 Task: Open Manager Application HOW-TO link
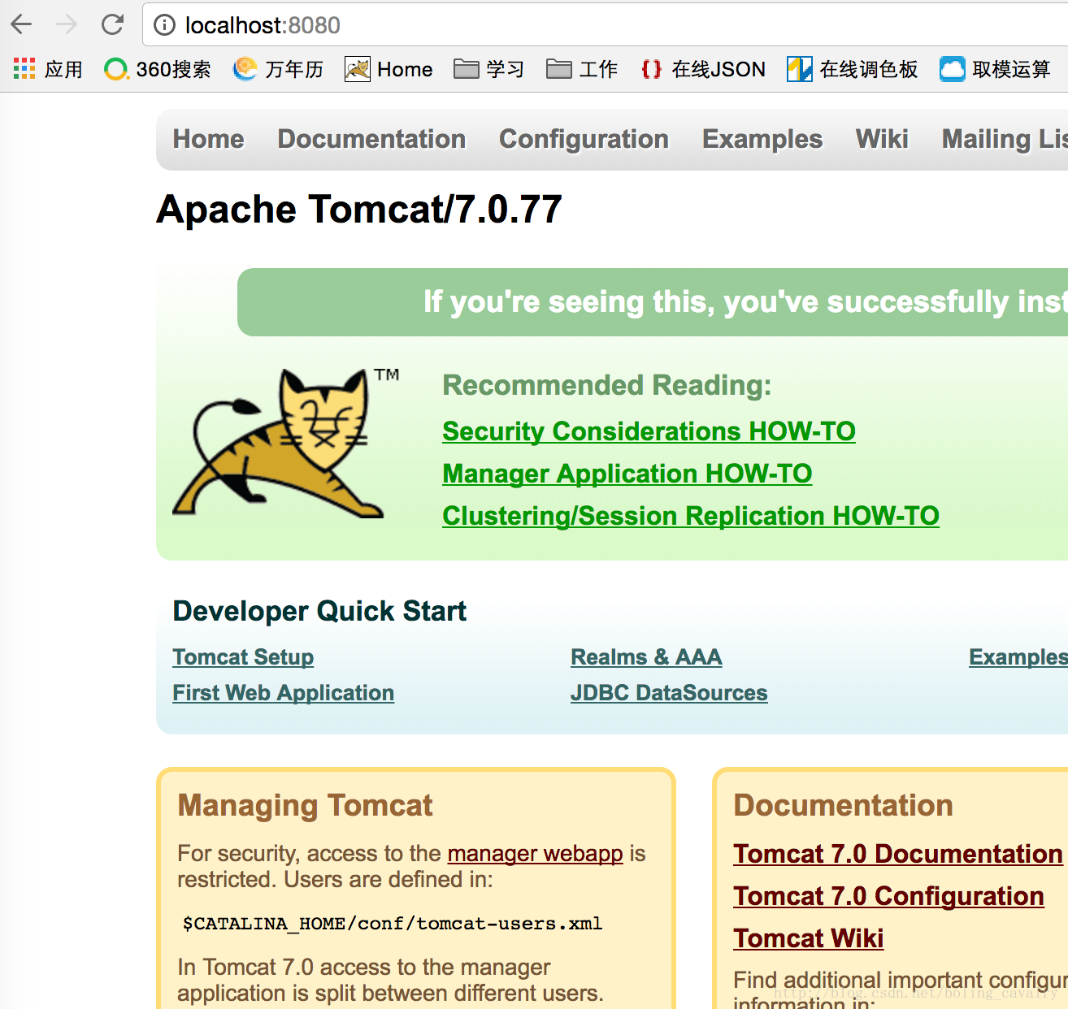click(627, 474)
